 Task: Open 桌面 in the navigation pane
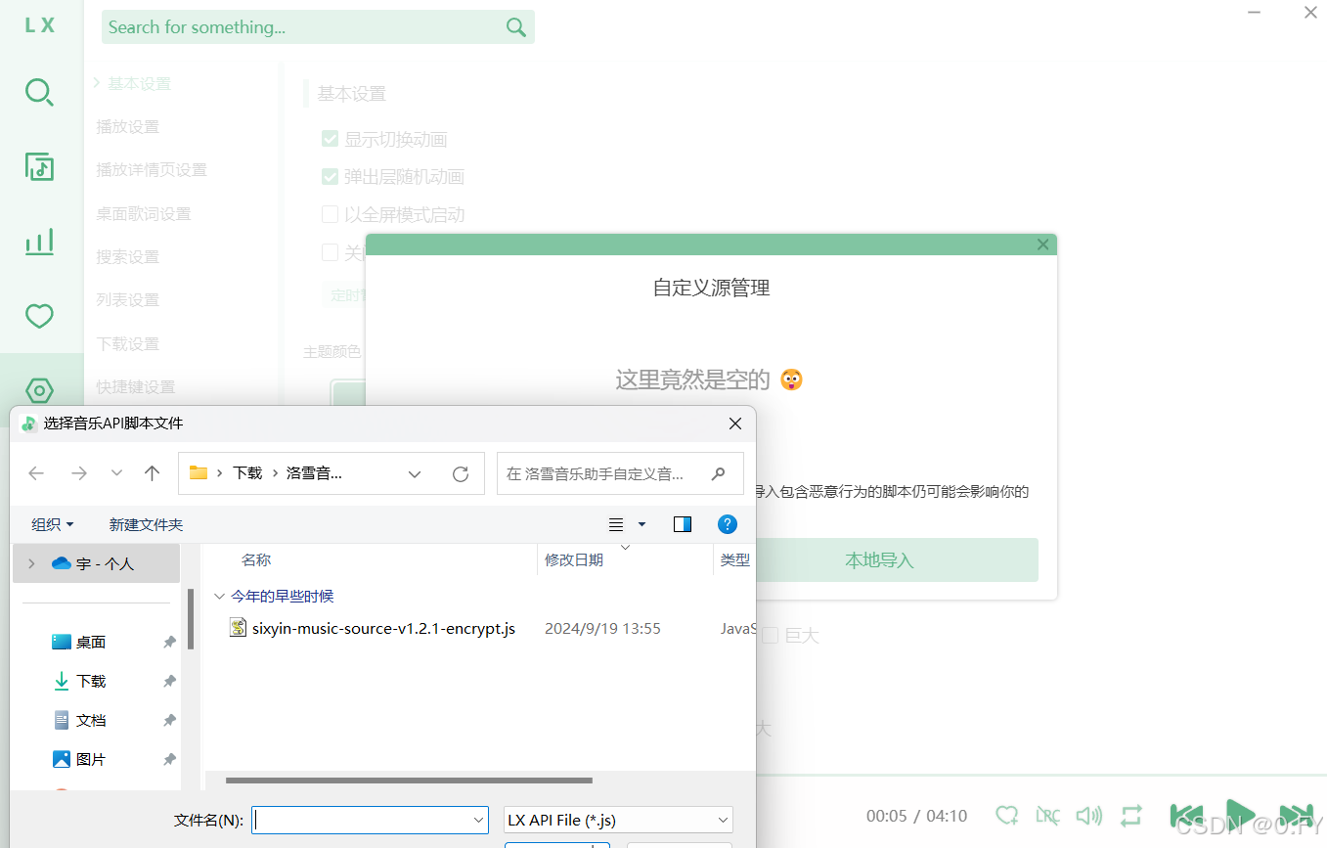tap(91, 642)
